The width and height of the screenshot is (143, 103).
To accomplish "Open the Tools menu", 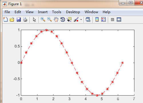I will point(57,12).
